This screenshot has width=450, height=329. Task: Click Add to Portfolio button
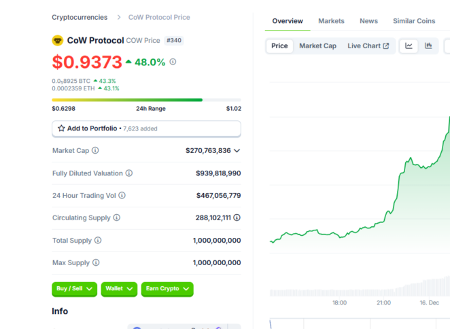(146, 128)
